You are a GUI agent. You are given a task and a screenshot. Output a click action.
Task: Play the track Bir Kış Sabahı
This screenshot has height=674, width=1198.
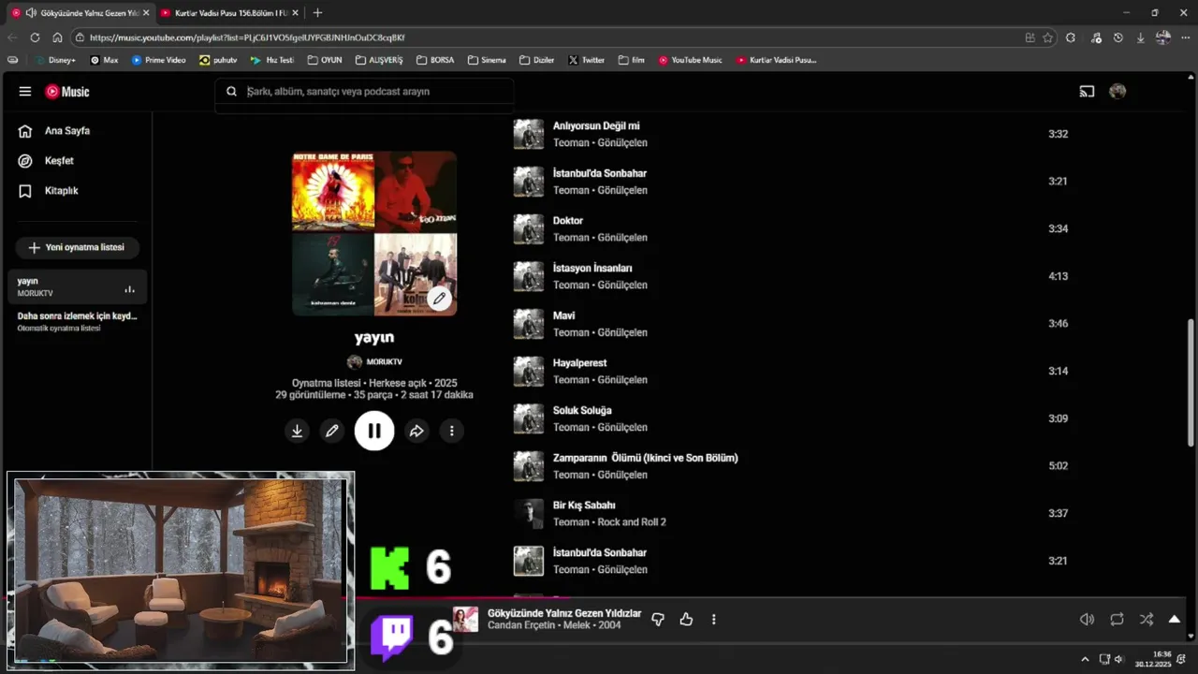[584, 505]
